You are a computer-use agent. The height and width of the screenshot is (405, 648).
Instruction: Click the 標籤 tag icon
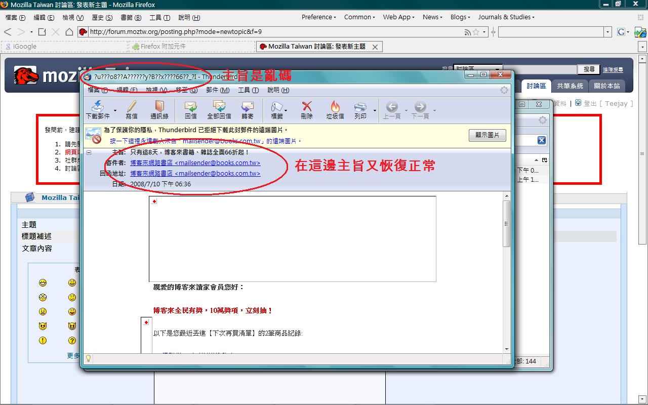277,107
